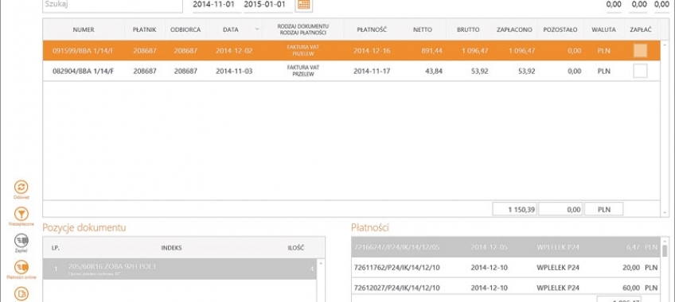
Task: Sort by the PŁATNOŚĆ column header
Action: 372,29
